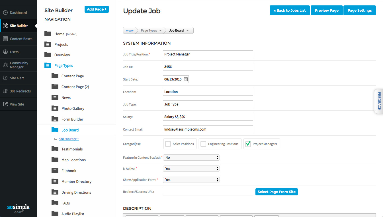Select Testimonials page in navigation tree
This screenshot has height=217, width=383.
[72, 149]
